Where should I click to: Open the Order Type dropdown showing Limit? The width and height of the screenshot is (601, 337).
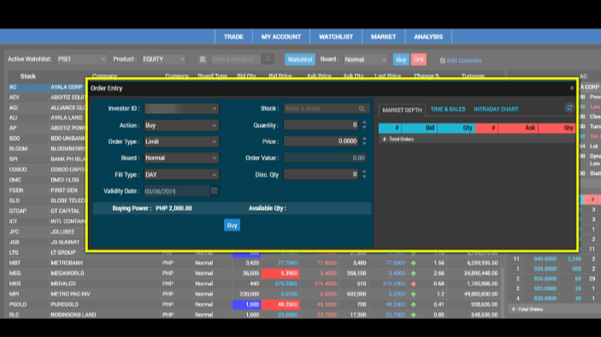181,142
